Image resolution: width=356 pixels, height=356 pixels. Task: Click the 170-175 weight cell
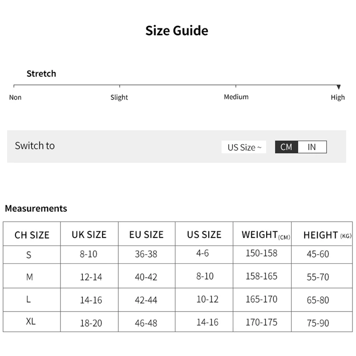coord(263,321)
